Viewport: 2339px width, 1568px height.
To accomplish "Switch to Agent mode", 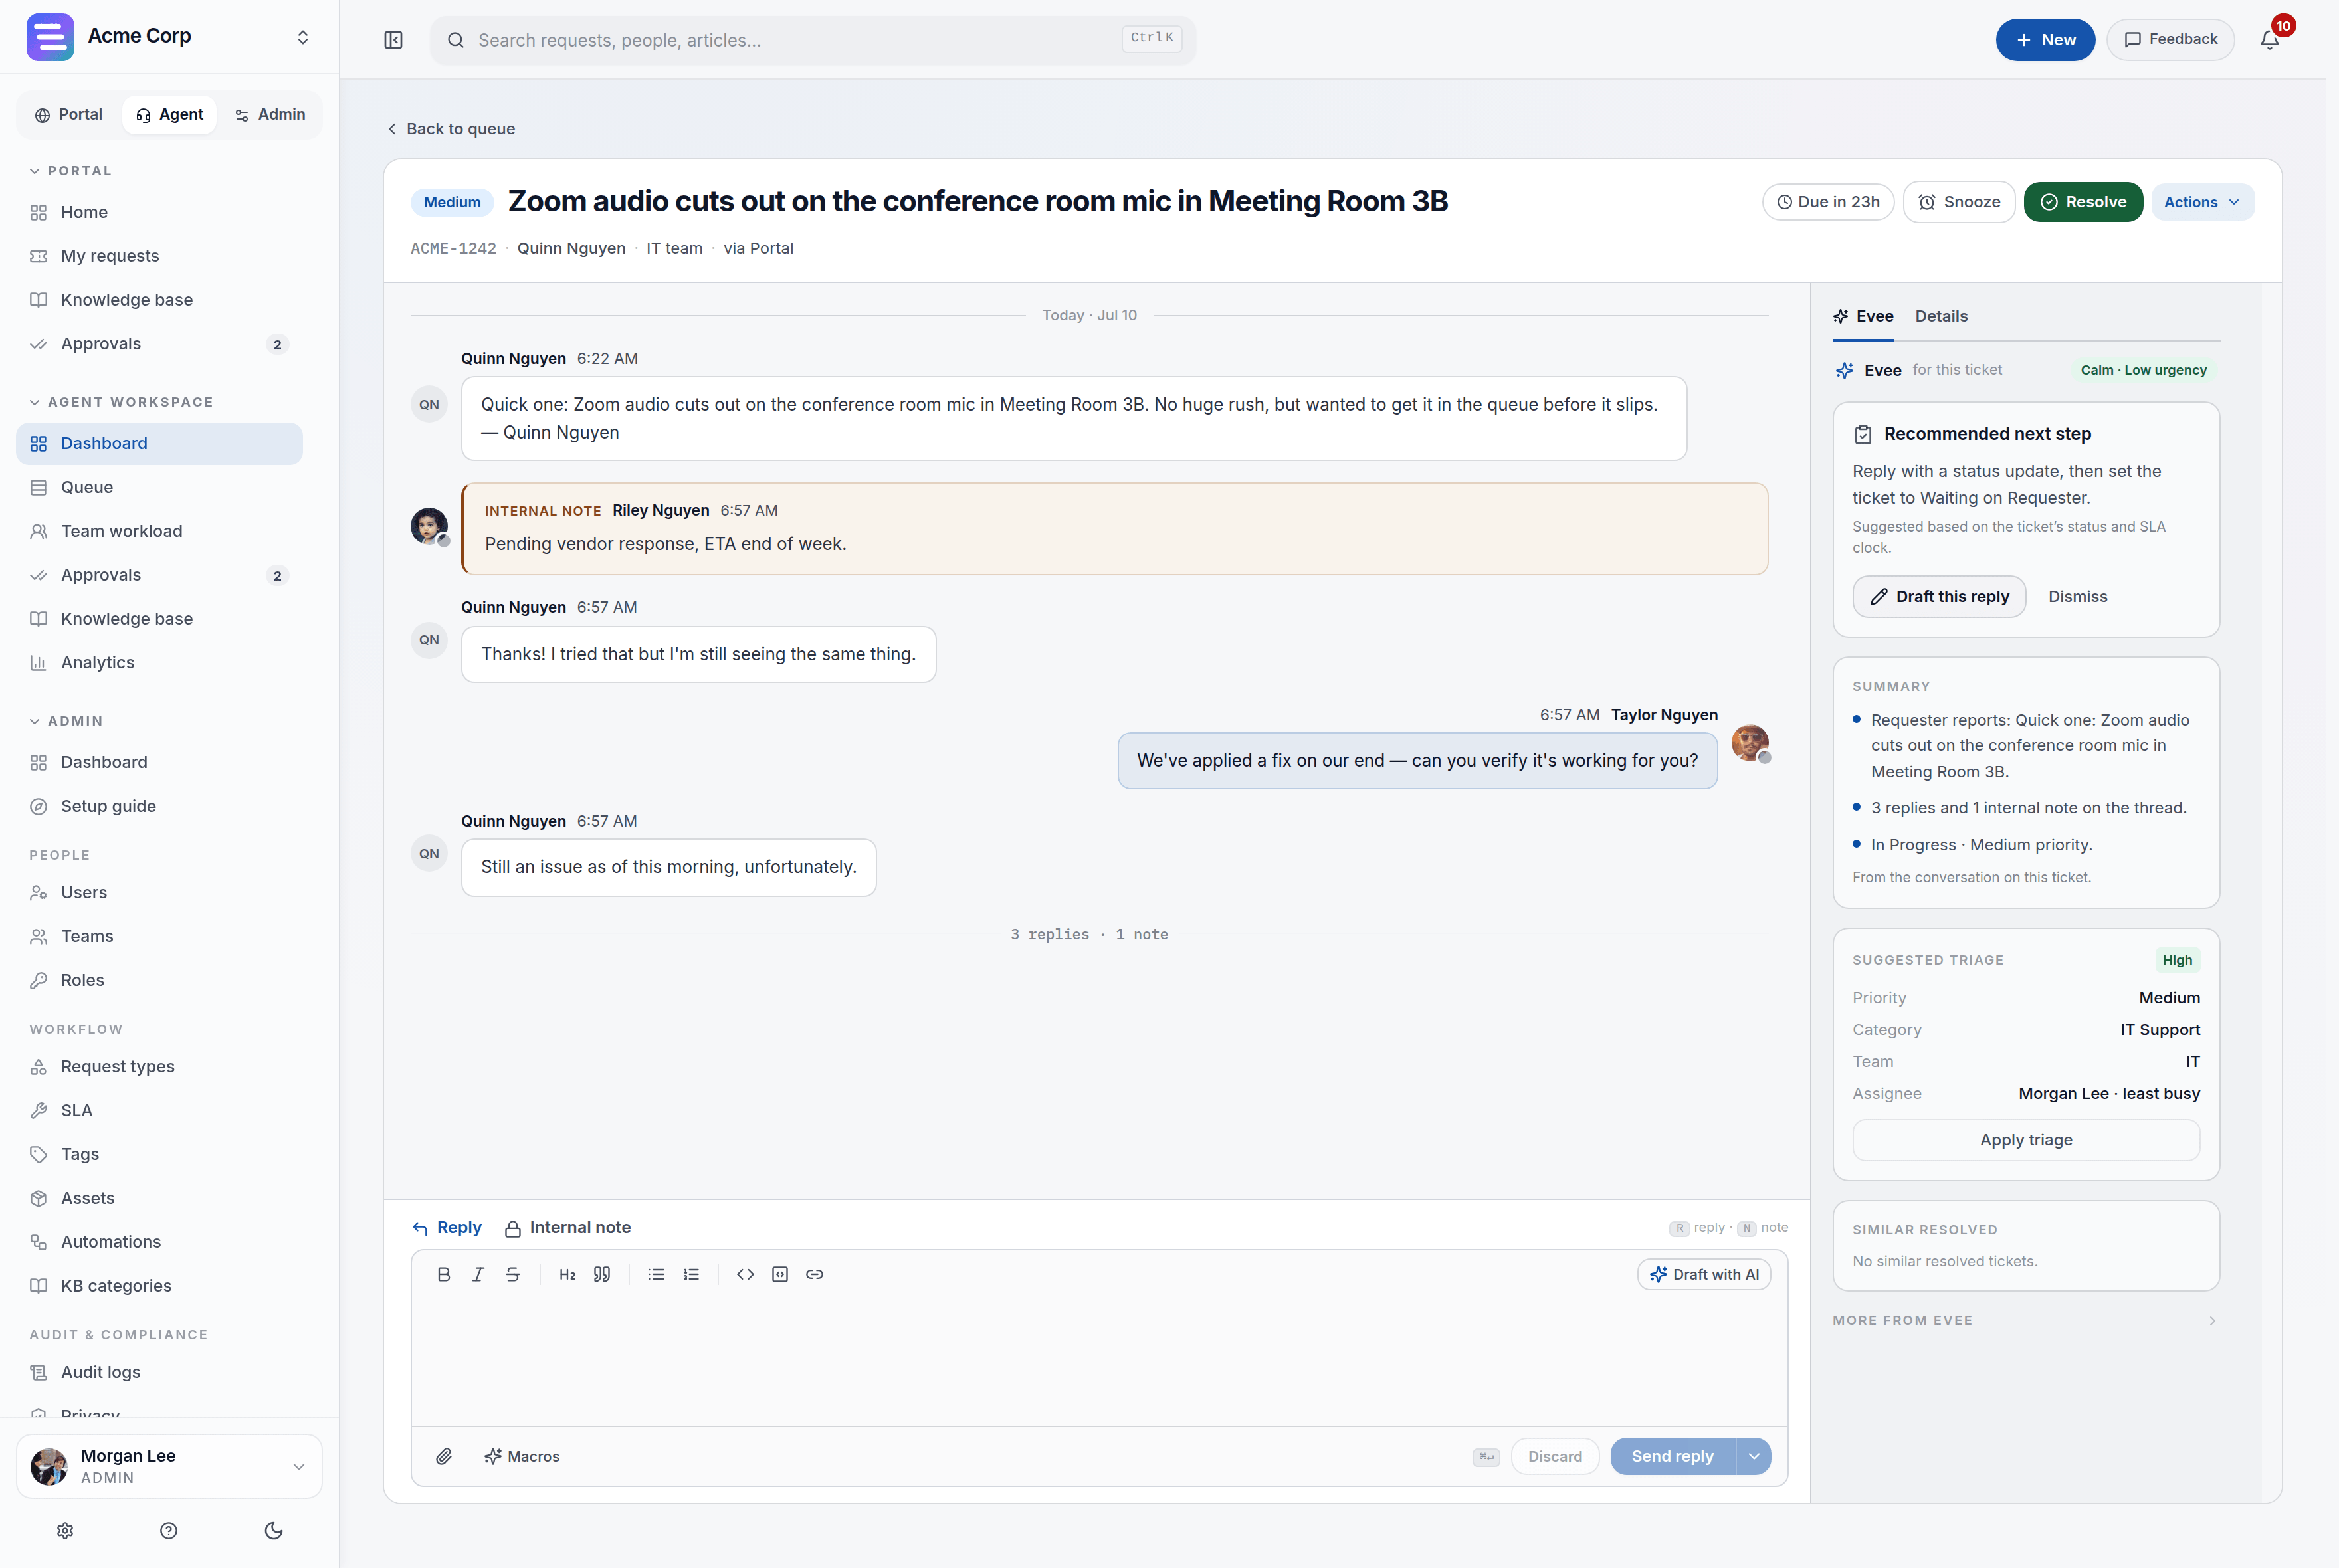I will [x=169, y=114].
